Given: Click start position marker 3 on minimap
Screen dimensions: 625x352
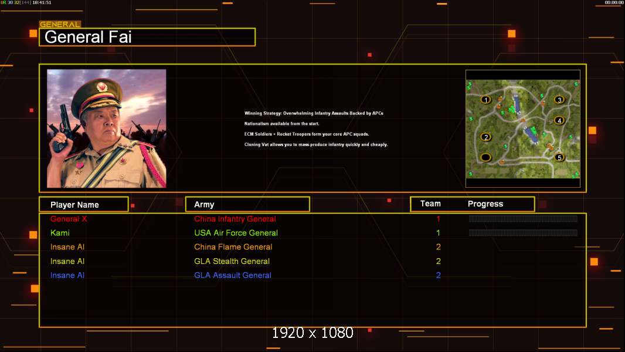Looking at the screenshot, I should pos(559,100).
